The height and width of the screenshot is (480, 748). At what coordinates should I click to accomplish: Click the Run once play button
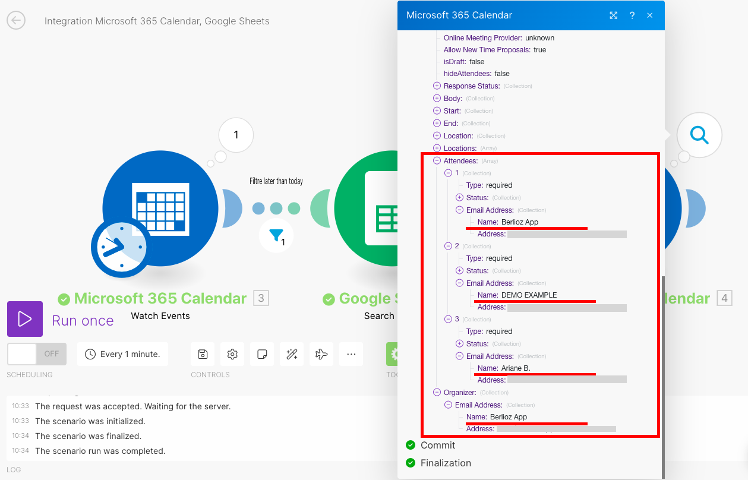pyautogui.click(x=25, y=319)
